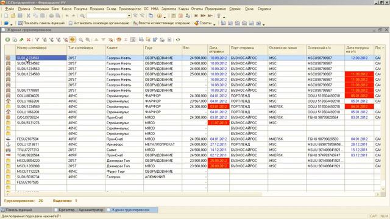Viewport: 390px width, 219px height.
Task: Select cell SUDU7778881 in container number column
Action: tap(41, 91)
